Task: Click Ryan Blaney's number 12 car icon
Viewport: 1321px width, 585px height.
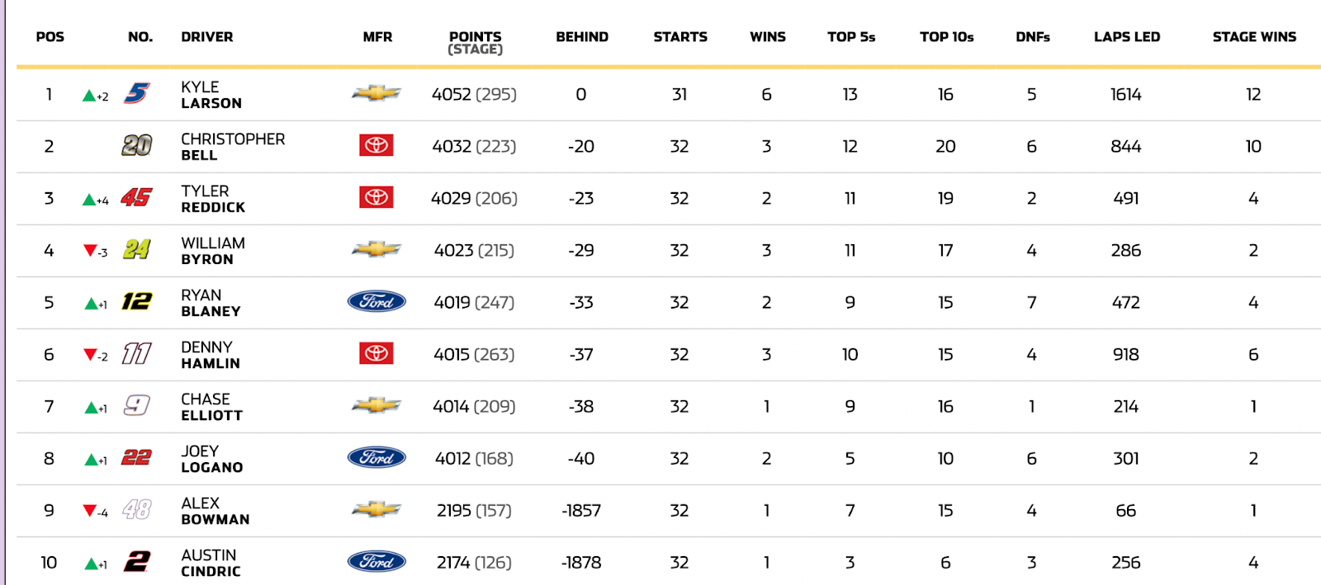Action: (x=137, y=301)
